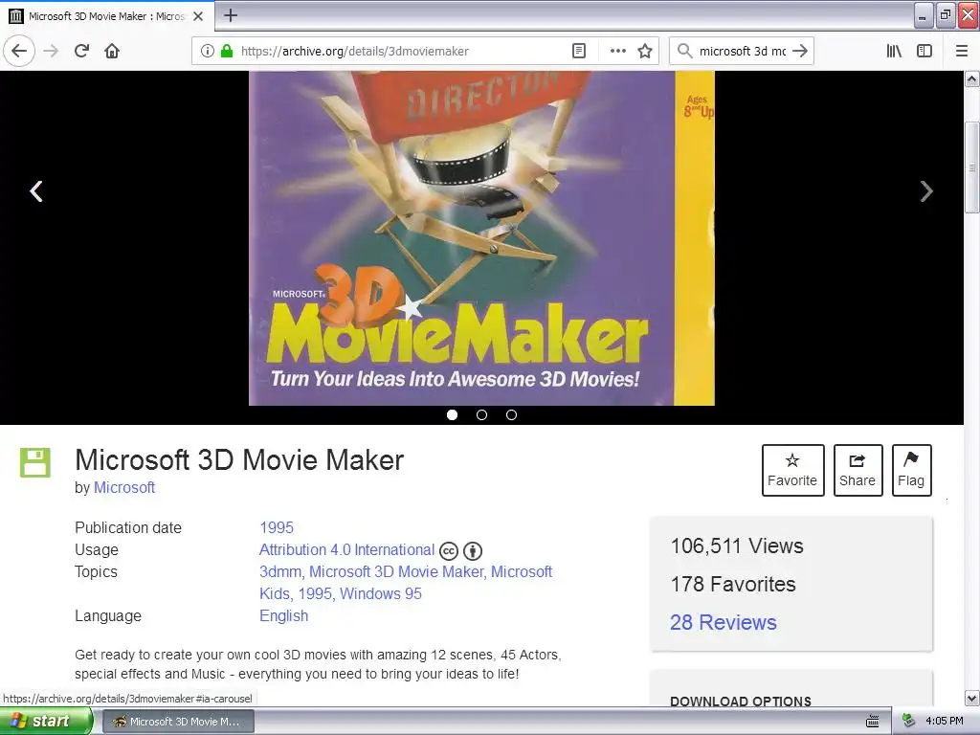This screenshot has width=980, height=735.
Task: Select second carousel dot
Action: (x=482, y=415)
